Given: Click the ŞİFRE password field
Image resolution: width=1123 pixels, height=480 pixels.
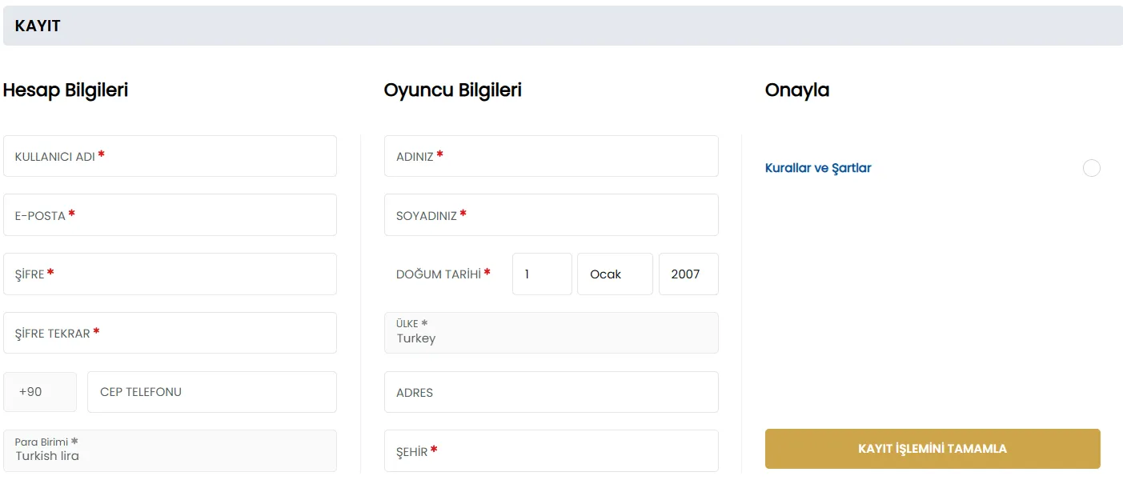Looking at the screenshot, I should pyautogui.click(x=170, y=274).
